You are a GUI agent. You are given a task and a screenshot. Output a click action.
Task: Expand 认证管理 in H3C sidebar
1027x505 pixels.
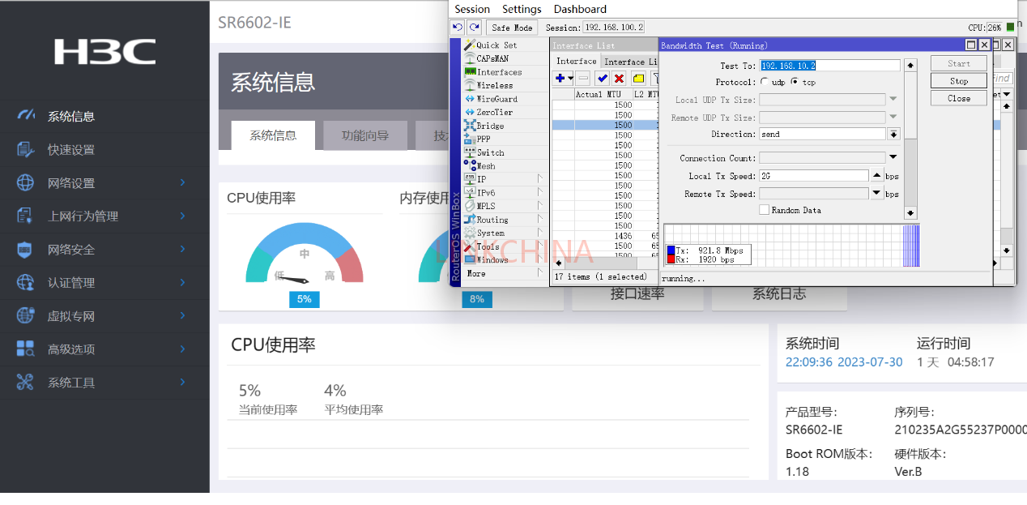point(182,282)
